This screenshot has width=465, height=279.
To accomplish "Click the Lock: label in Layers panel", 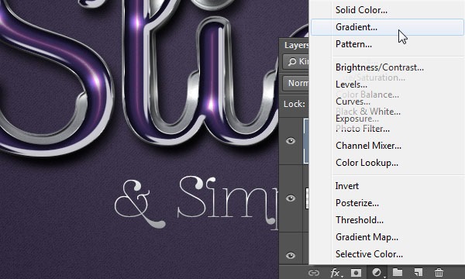I will coord(294,104).
